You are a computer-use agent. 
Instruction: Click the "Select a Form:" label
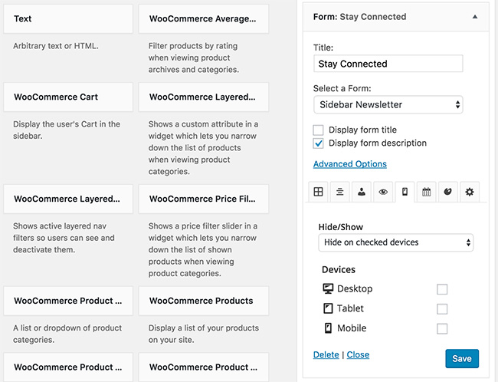[342, 88]
